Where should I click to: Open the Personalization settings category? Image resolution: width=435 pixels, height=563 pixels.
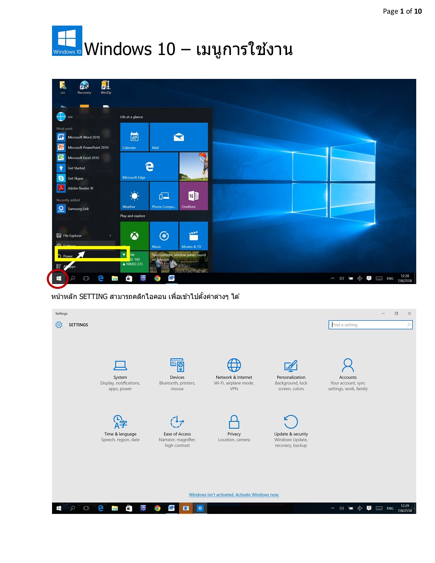tap(291, 375)
